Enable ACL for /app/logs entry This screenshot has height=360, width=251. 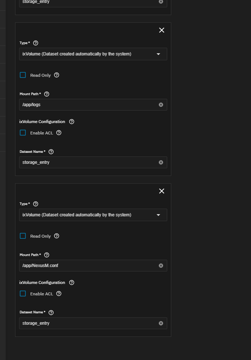[x=23, y=133]
